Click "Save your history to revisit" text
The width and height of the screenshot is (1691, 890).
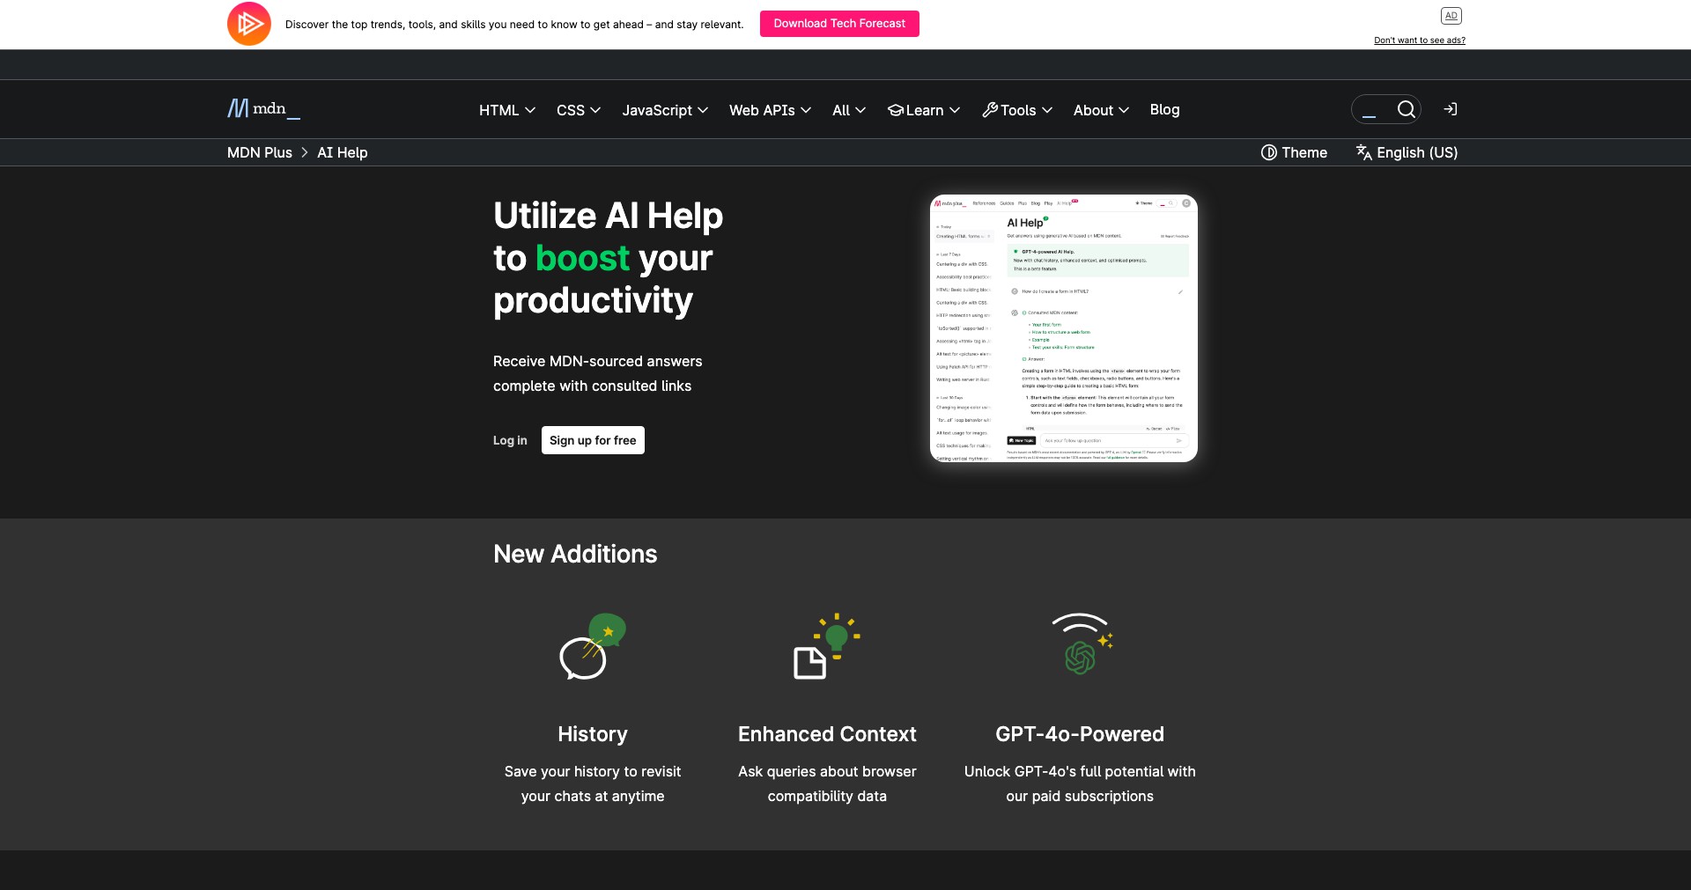[593, 771]
